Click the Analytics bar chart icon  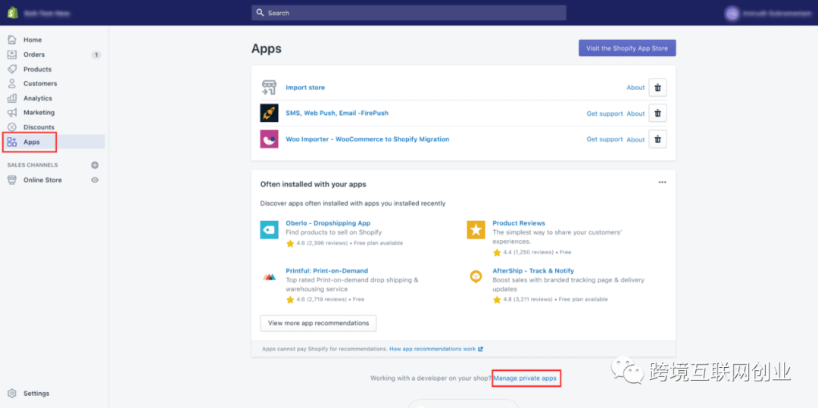(x=12, y=98)
